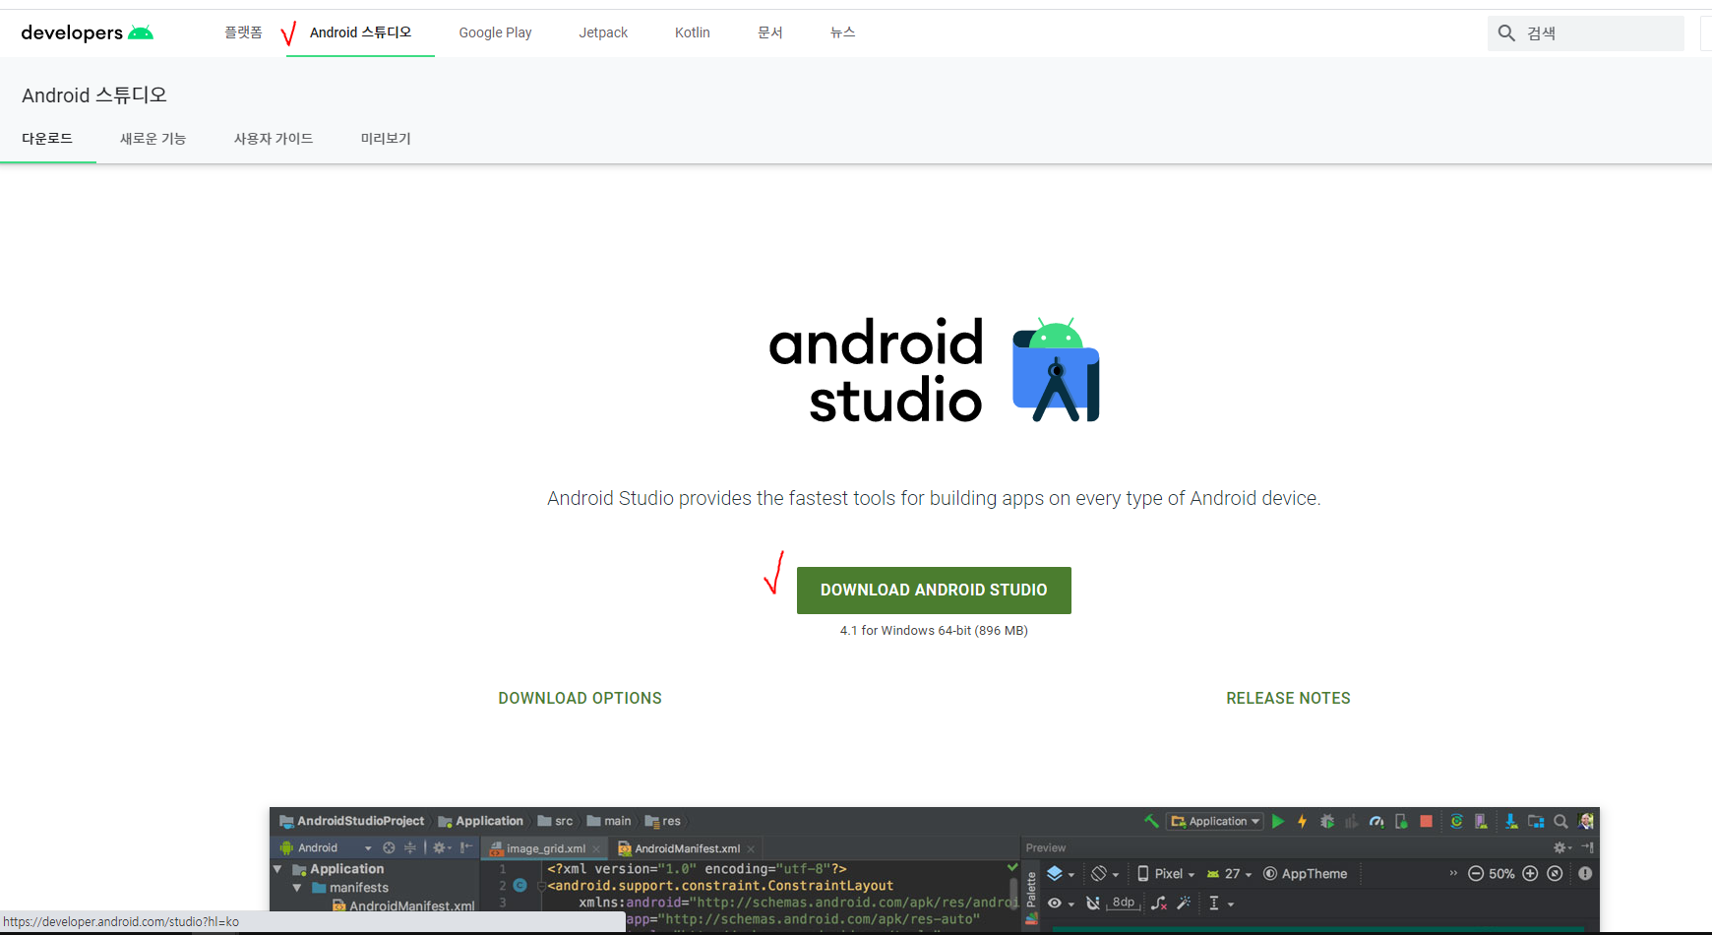Open the project panel gear settings dropdown
Viewport: 1712px width, 935px height.
coord(442,847)
